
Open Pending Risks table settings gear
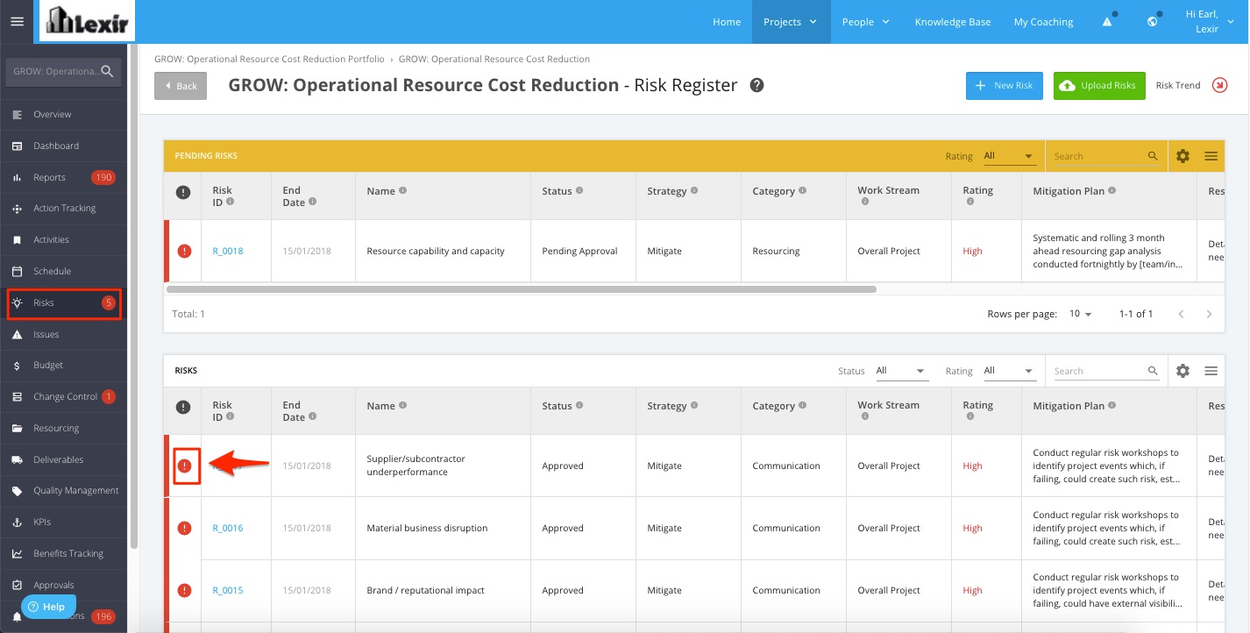pyautogui.click(x=1183, y=156)
